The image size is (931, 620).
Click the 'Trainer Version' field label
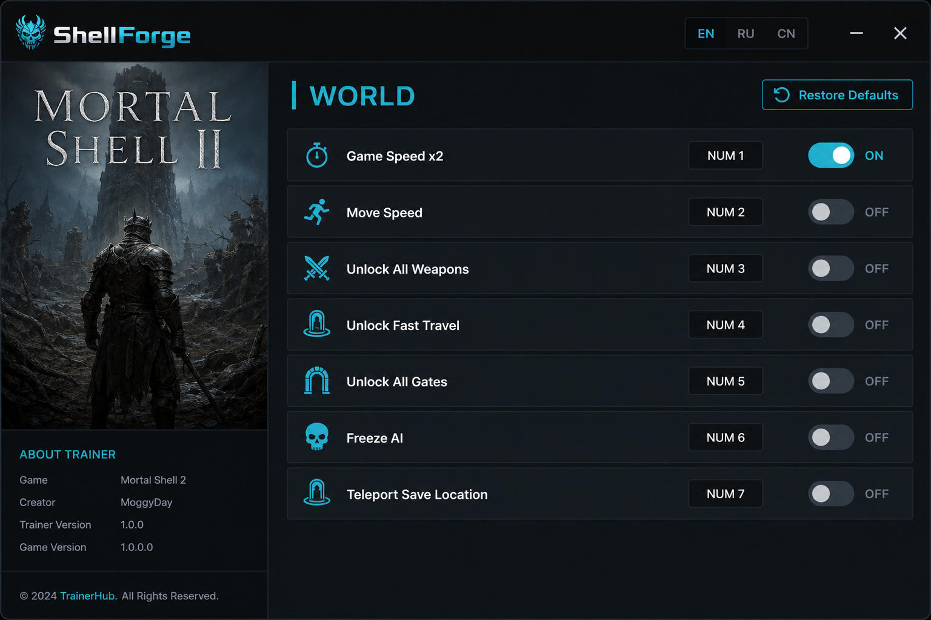click(55, 524)
